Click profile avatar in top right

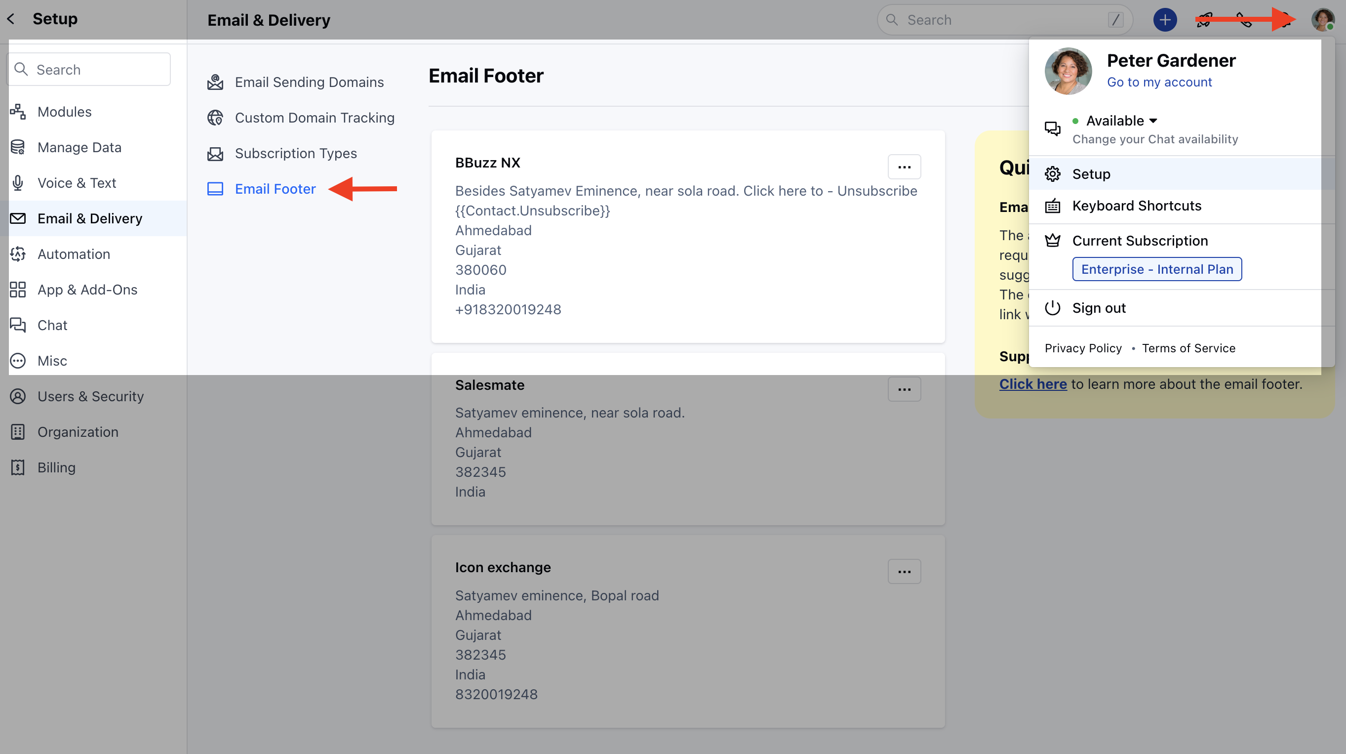pyautogui.click(x=1322, y=20)
